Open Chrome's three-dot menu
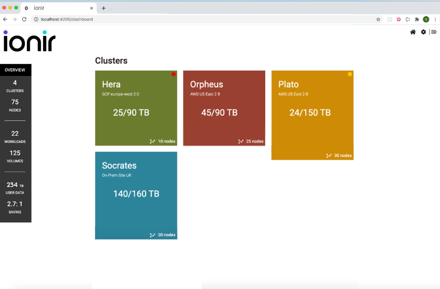Screen dimensions: 440x289 point(435,19)
